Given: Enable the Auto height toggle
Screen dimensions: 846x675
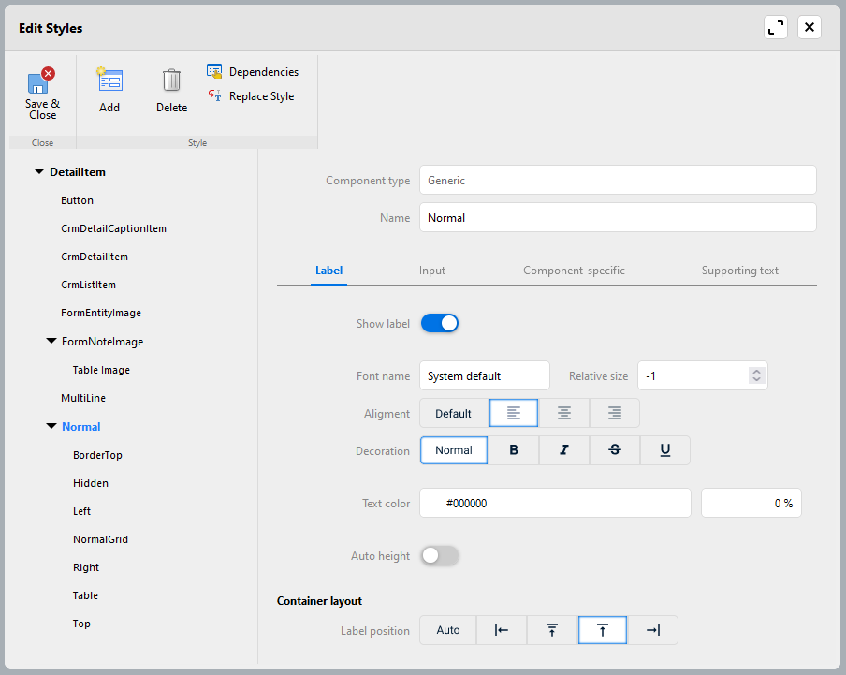Looking at the screenshot, I should coord(440,556).
